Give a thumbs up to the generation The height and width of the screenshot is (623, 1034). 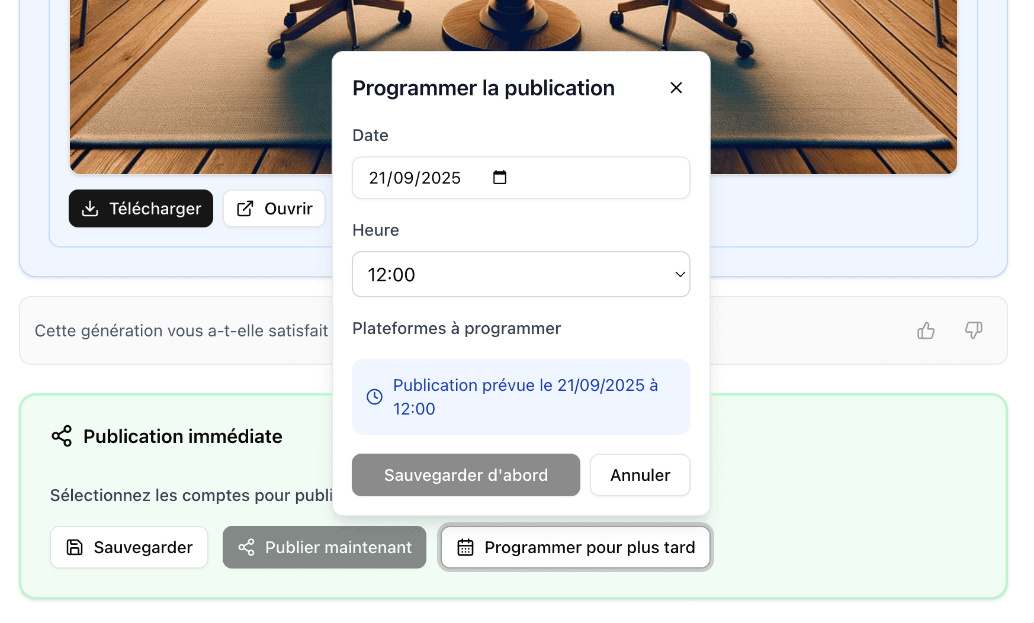[926, 330]
